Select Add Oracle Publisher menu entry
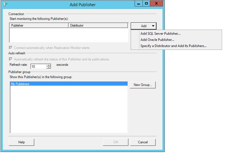Image resolution: width=242 pixels, height=159 pixels. pos(157,40)
